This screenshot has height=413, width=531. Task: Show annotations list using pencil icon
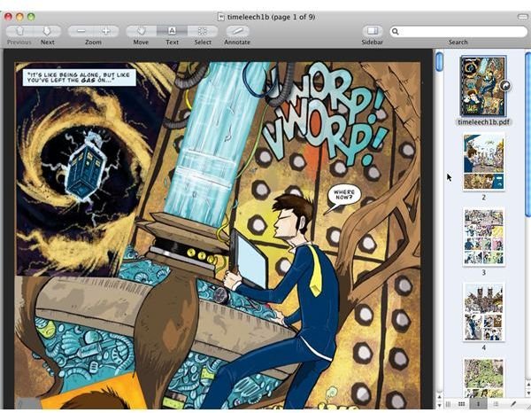[x=513, y=404]
